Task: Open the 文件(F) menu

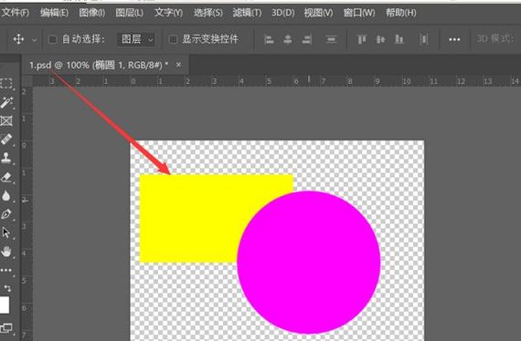Action: [15, 13]
